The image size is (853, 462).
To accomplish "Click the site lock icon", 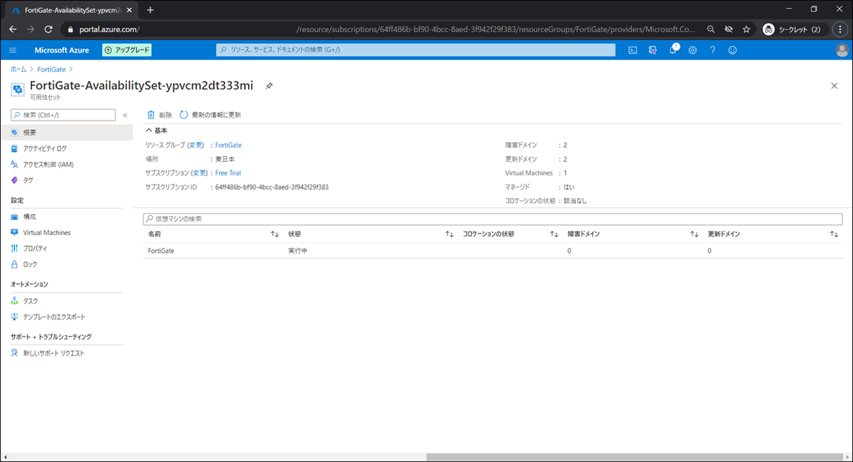I will pyautogui.click(x=70, y=29).
